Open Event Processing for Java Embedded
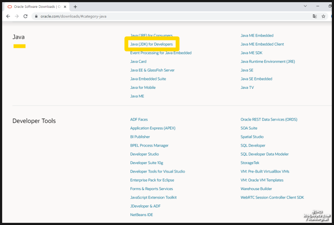Viewport: 334px width, 225px height. pos(161,53)
